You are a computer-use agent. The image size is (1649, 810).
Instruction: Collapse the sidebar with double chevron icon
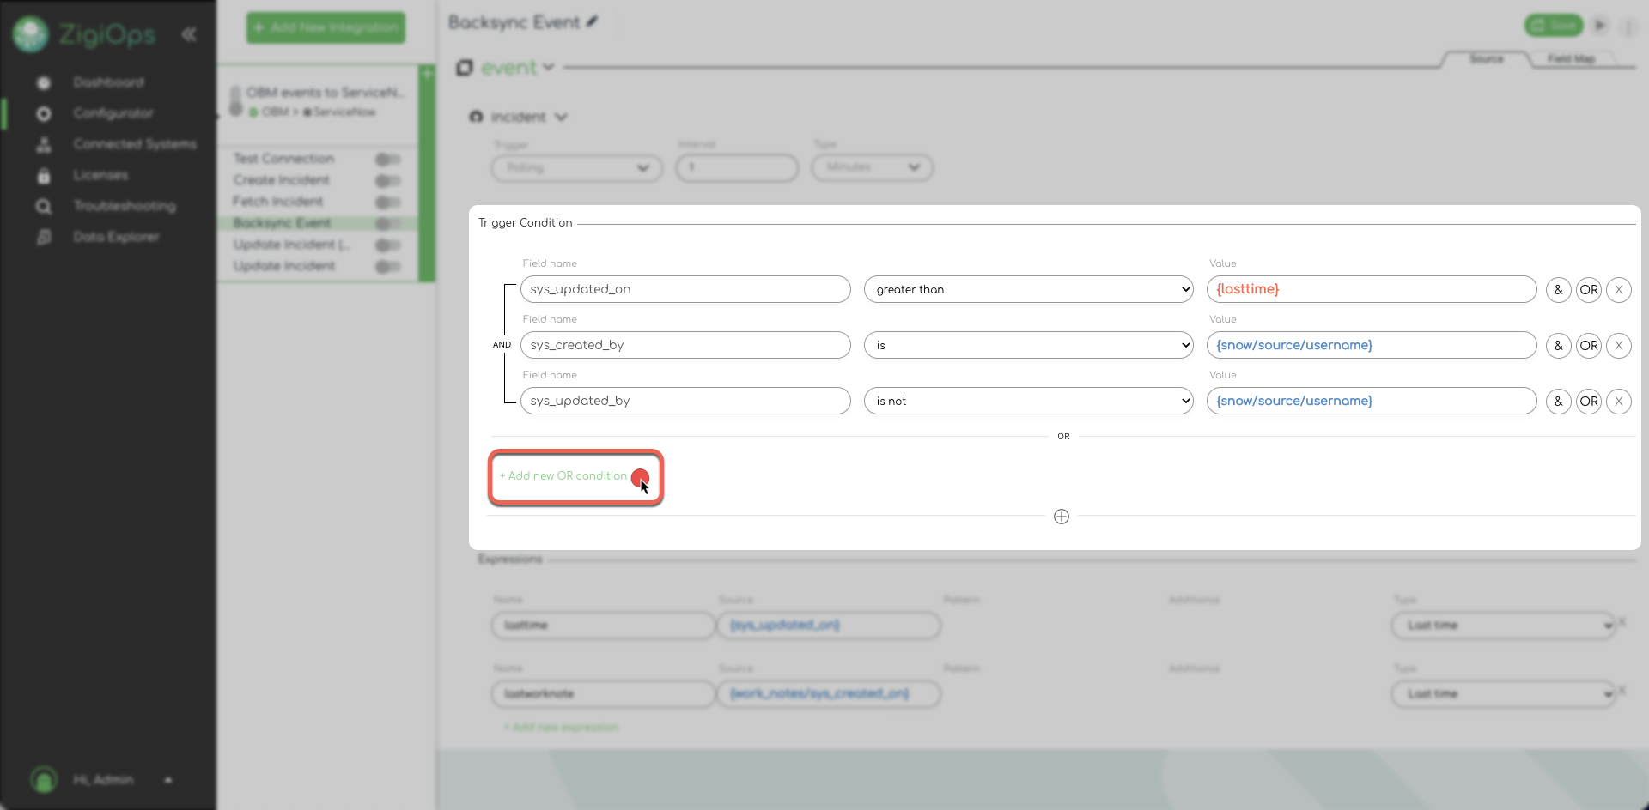189,34
